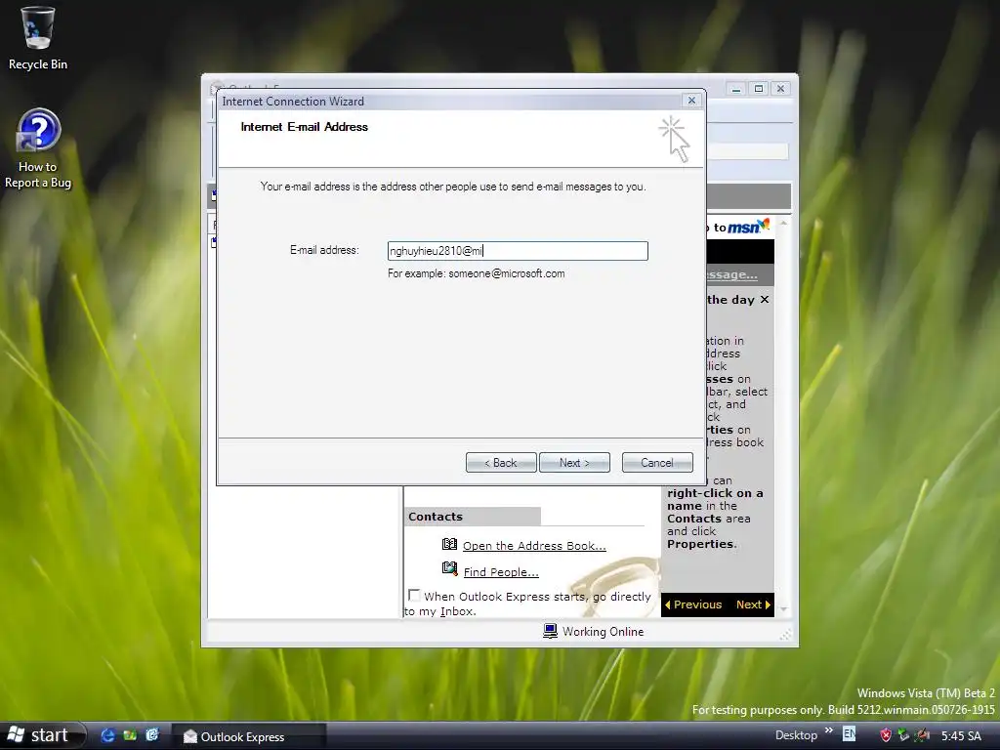This screenshot has width=1000, height=750.
Task: Open the Start menu
Action: point(42,735)
